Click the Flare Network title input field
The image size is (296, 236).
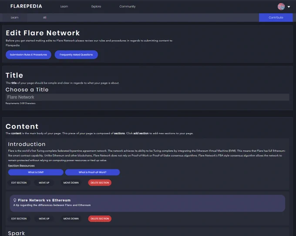click(x=147, y=97)
